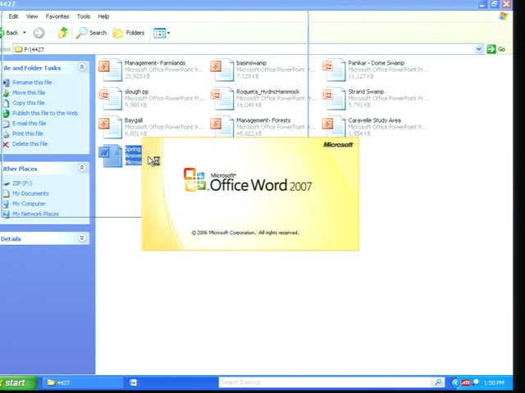Select the Panikar - Dome Swamp file icon
525x393 pixels.
(334, 70)
